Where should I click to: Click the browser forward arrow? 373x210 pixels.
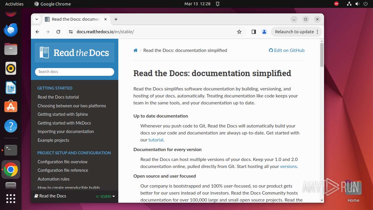[x=48, y=32]
